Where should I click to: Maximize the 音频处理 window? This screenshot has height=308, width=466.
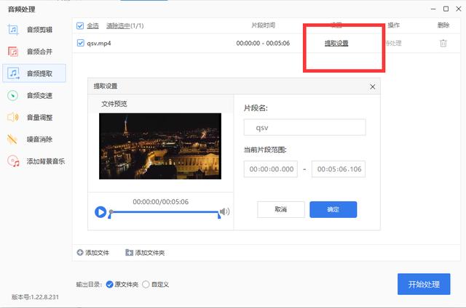point(446,9)
